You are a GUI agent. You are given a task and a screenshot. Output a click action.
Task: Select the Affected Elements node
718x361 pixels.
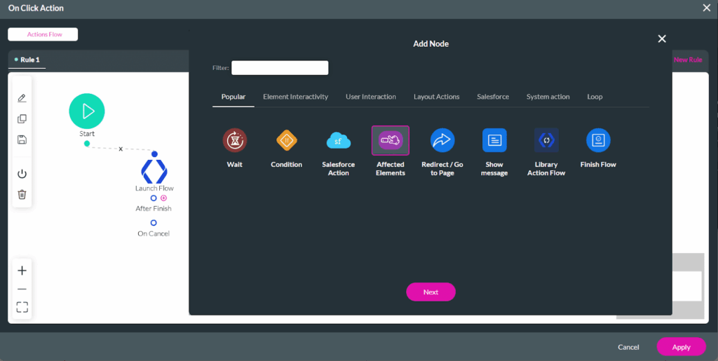(x=391, y=140)
